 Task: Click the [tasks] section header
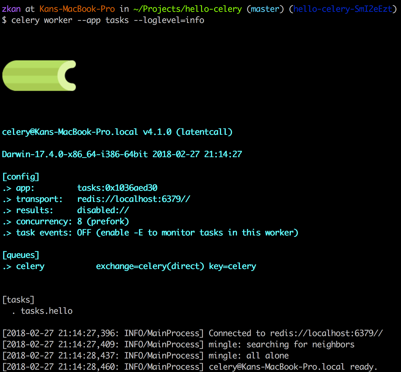coord(18,300)
